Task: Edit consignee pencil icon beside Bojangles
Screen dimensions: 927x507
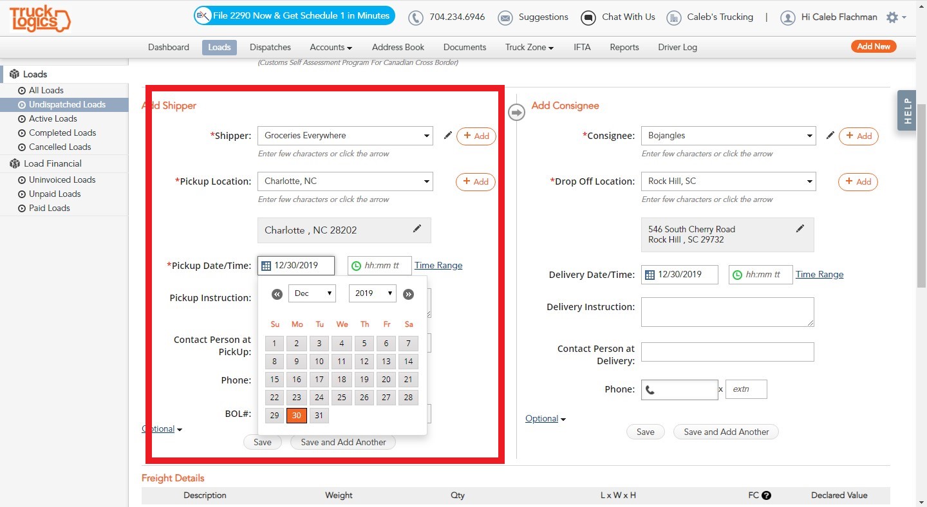Action: coord(830,136)
